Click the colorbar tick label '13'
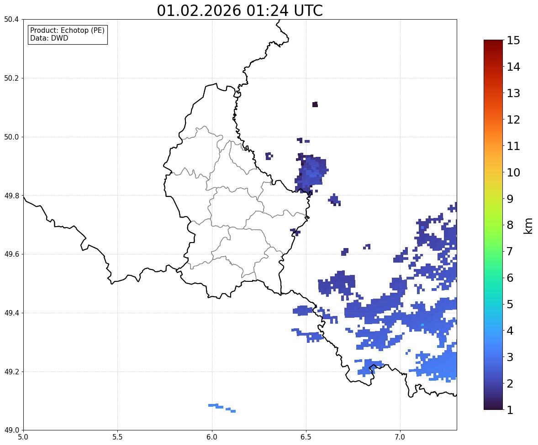538x445 pixels. (513, 93)
